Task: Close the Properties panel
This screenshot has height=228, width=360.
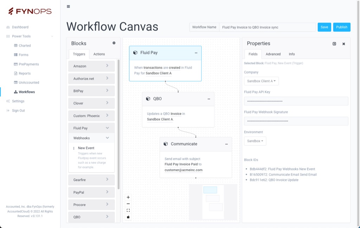Action: coord(344,44)
